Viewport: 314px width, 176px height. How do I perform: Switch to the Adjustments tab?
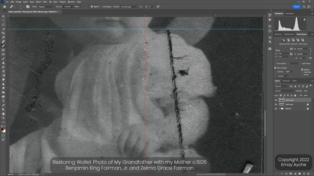(289, 34)
